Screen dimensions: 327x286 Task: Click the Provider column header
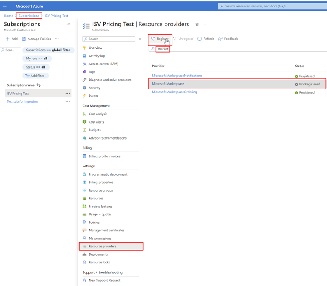coord(158,66)
